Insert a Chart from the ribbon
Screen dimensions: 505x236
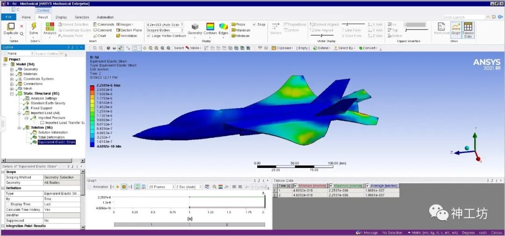pyautogui.click(x=100, y=36)
